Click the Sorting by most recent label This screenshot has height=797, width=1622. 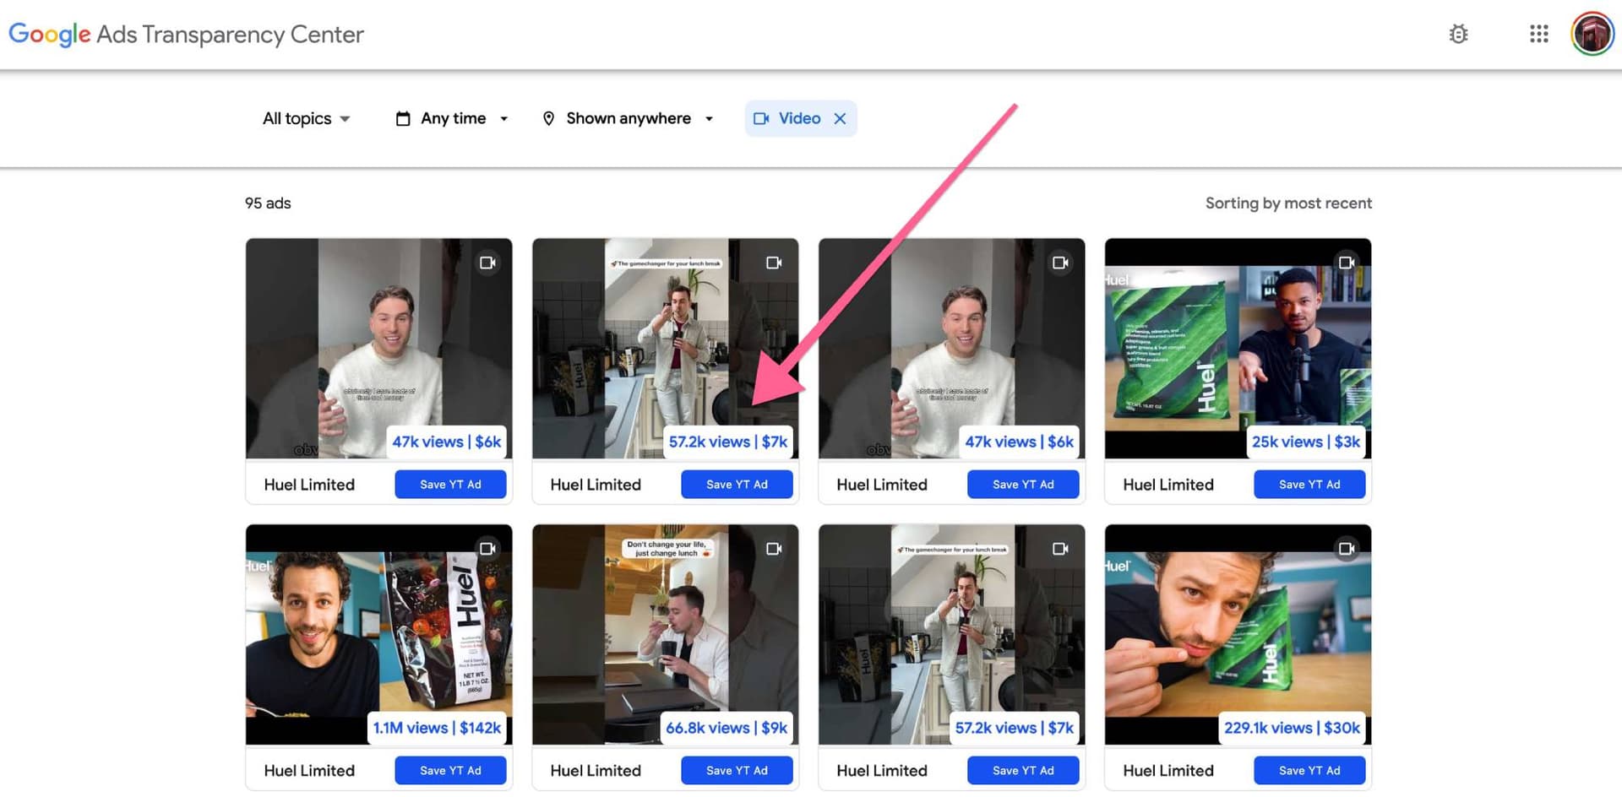1288,203
